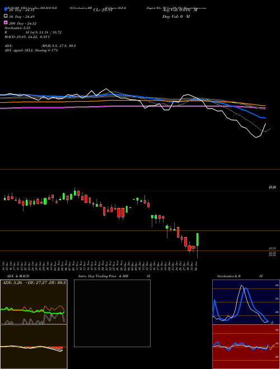280x369 pixels.
Task: Click the 'MACD: 23.69, 24.22, -0.53' line
Action: tap(27, 37)
